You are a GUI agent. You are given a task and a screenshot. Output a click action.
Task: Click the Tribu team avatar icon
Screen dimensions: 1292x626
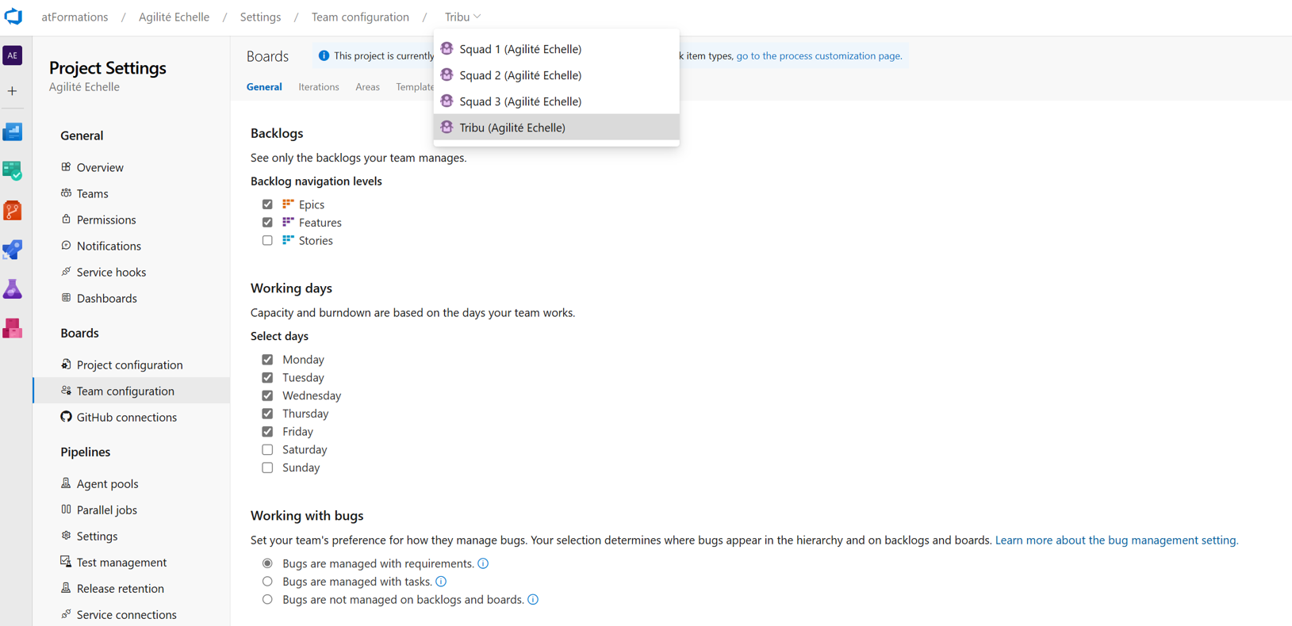pos(447,127)
